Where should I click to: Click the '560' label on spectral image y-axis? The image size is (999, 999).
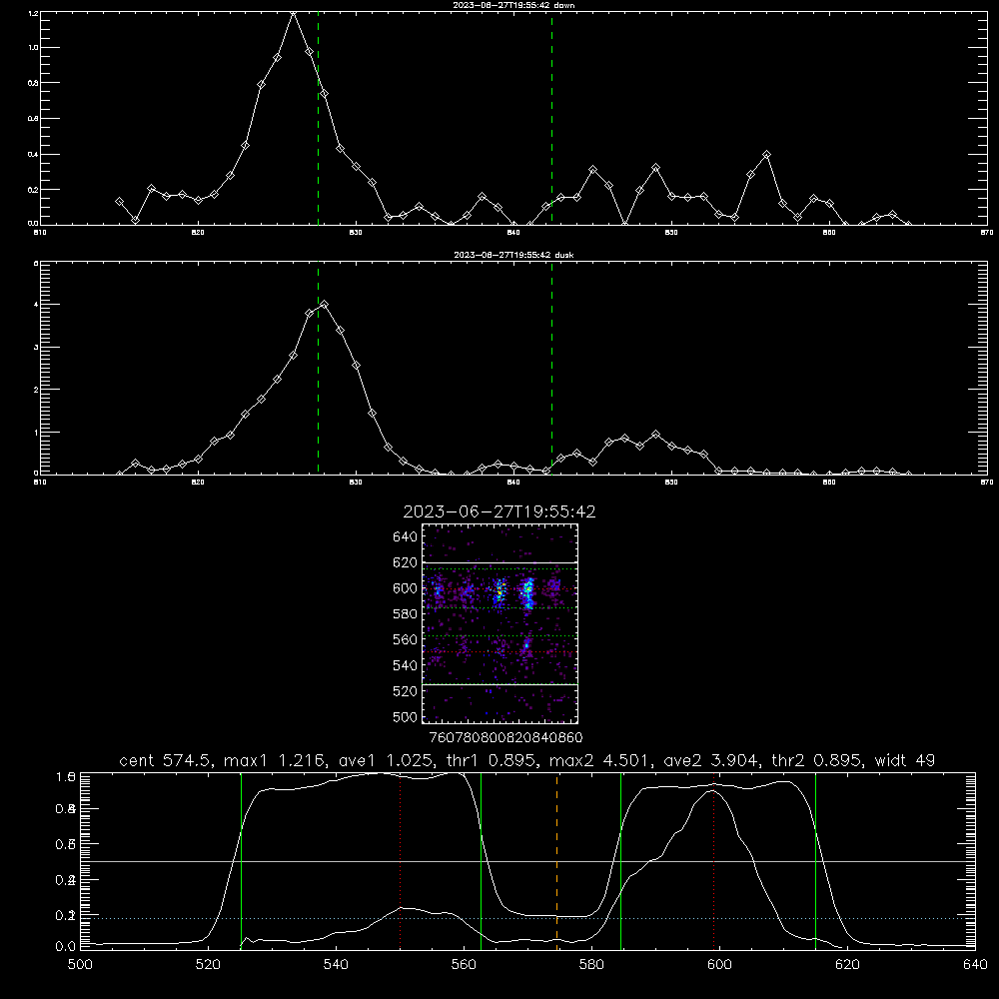(406, 639)
